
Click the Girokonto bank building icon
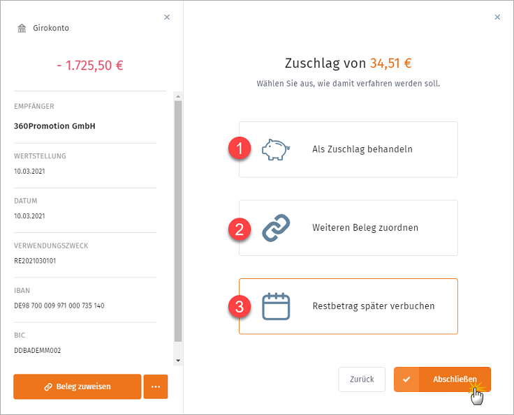pyautogui.click(x=22, y=28)
